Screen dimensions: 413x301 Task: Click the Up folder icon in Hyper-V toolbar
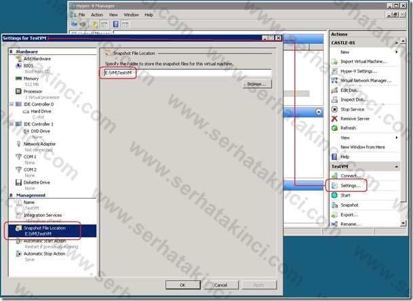coord(94,24)
